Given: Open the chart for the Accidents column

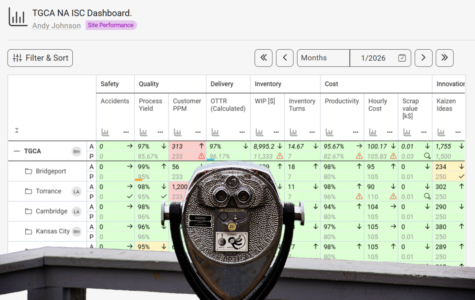Looking at the screenshot, I should (x=105, y=132).
